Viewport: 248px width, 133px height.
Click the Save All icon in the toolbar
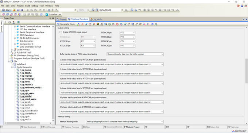22,10
